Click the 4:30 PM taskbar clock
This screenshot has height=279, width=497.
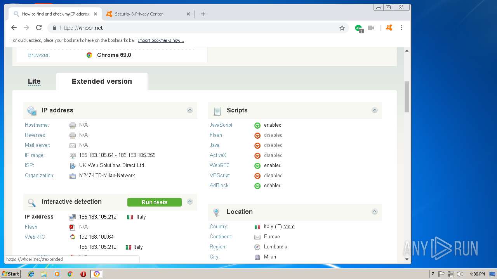pos(477,274)
